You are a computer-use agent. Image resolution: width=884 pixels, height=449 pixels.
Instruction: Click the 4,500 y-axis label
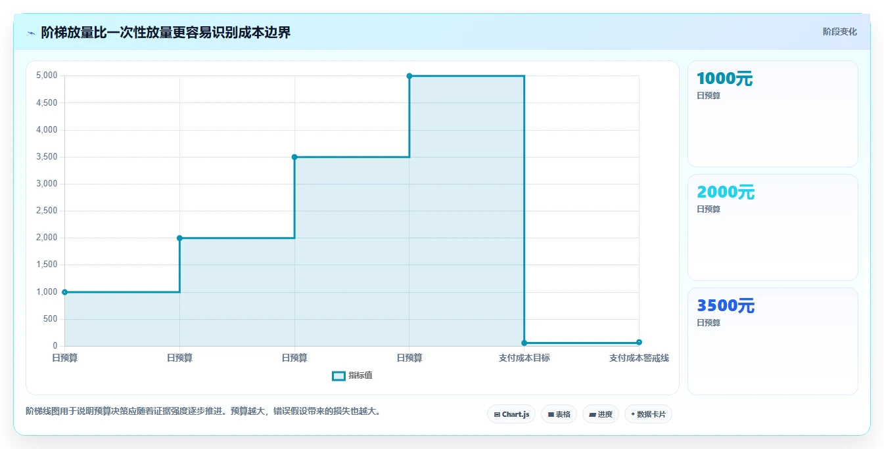[x=47, y=102]
